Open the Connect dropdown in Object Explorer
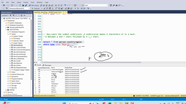The height and width of the screenshot is (104, 186). click(x=5, y=15)
